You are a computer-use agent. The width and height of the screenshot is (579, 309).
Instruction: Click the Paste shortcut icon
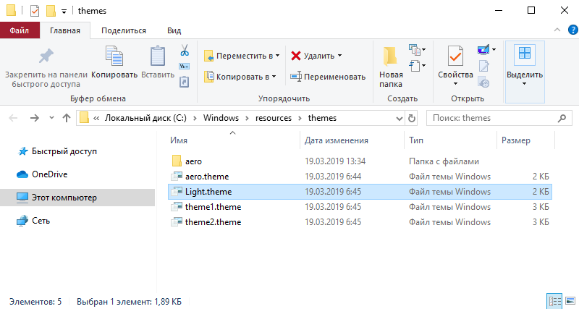[185, 82]
